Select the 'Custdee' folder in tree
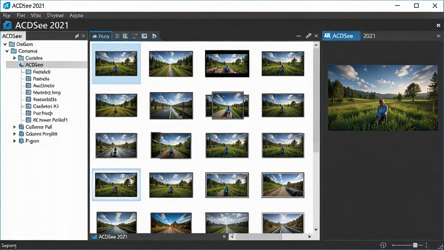This screenshot has width=444, height=250. click(x=34, y=58)
